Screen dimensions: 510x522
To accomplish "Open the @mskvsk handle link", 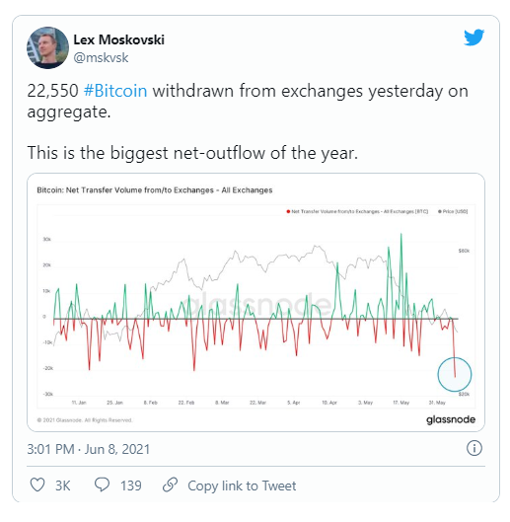I will point(101,57).
